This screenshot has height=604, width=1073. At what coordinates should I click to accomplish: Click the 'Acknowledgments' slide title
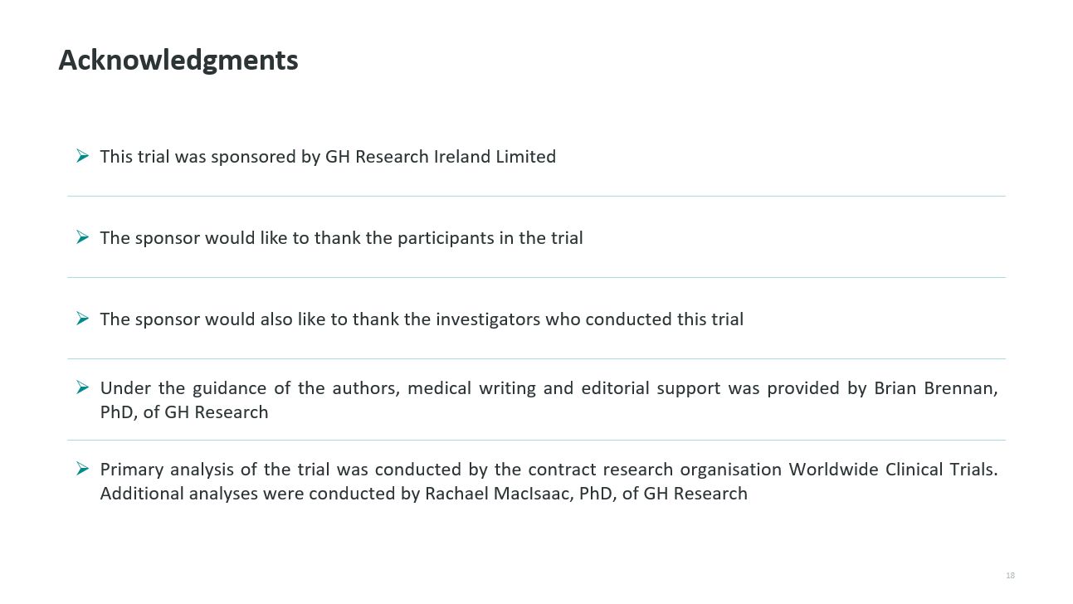pyautogui.click(x=178, y=60)
